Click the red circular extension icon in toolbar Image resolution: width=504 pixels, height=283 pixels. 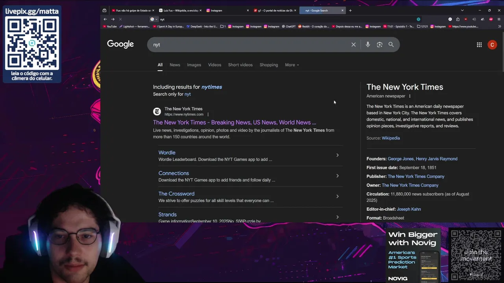coord(466,19)
